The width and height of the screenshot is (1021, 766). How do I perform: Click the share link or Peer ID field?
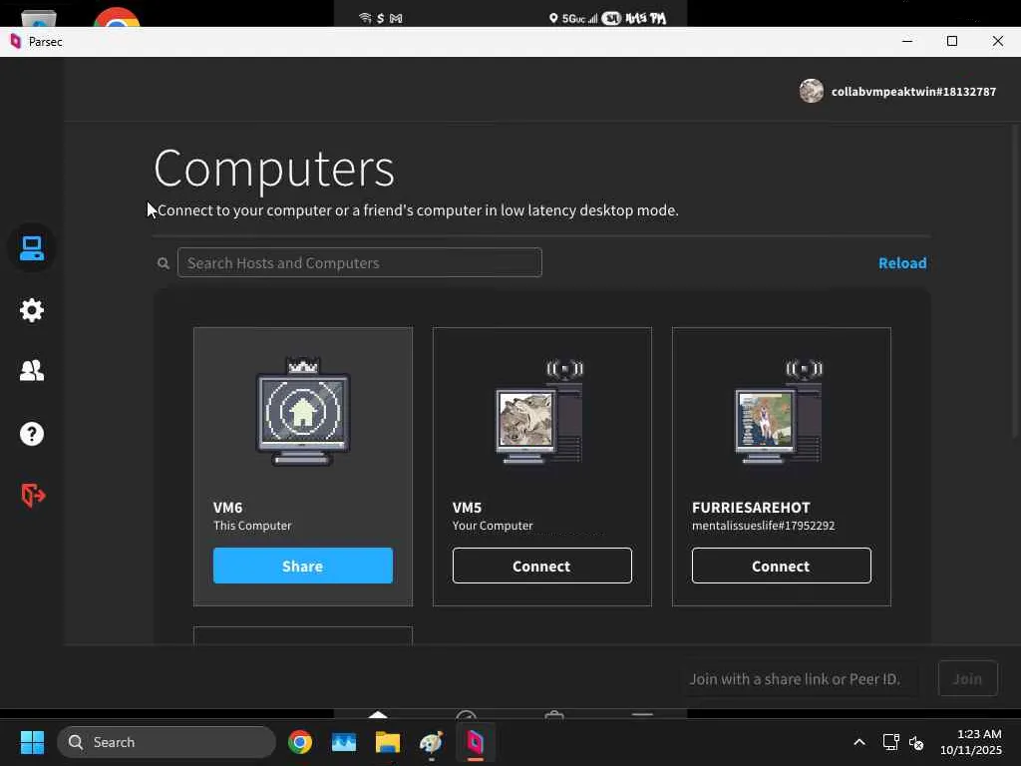800,678
